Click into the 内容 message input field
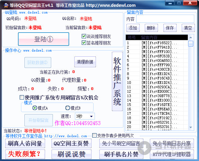Viewport: 199px width, 161px height. pyautogui.click(x=165, y=19)
